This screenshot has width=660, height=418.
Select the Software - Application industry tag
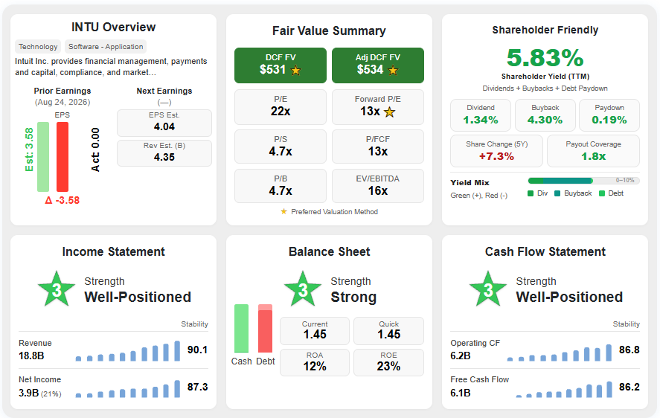(x=106, y=47)
